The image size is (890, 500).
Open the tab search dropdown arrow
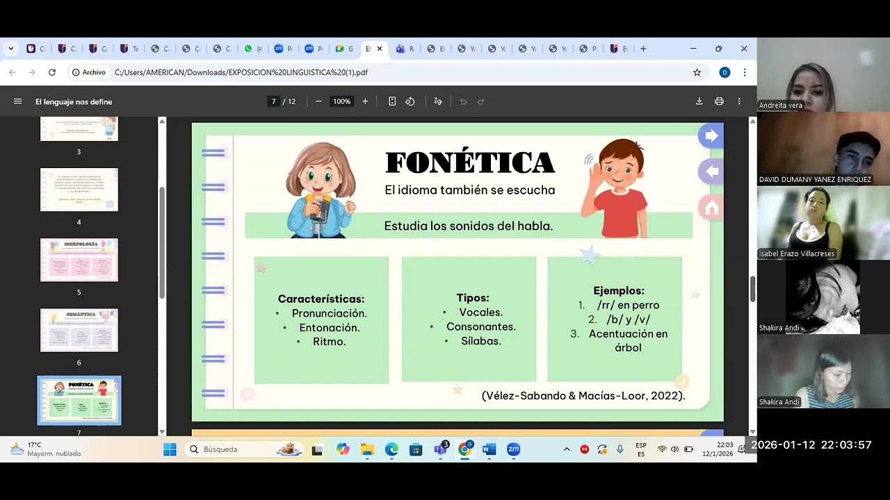pos(11,49)
